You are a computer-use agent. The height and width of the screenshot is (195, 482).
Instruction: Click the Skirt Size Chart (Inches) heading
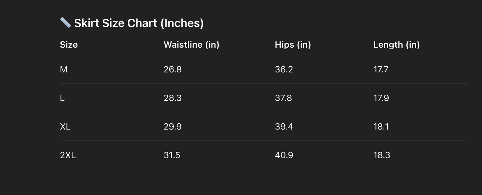tap(138, 23)
